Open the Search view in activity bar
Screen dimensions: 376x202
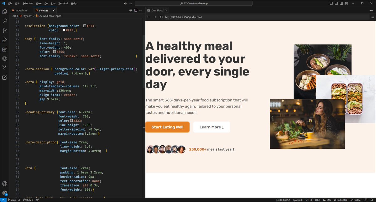pyautogui.click(x=5, y=21)
